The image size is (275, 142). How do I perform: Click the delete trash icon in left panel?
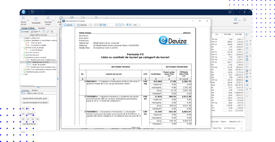[44, 32]
